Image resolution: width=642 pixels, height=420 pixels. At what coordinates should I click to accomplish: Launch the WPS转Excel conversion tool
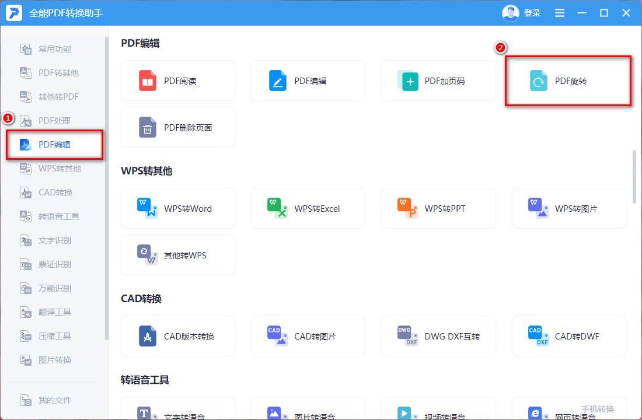coord(308,208)
